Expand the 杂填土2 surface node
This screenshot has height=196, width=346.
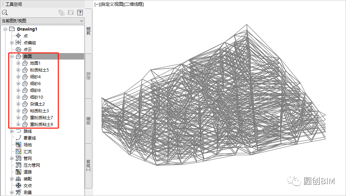18,104
